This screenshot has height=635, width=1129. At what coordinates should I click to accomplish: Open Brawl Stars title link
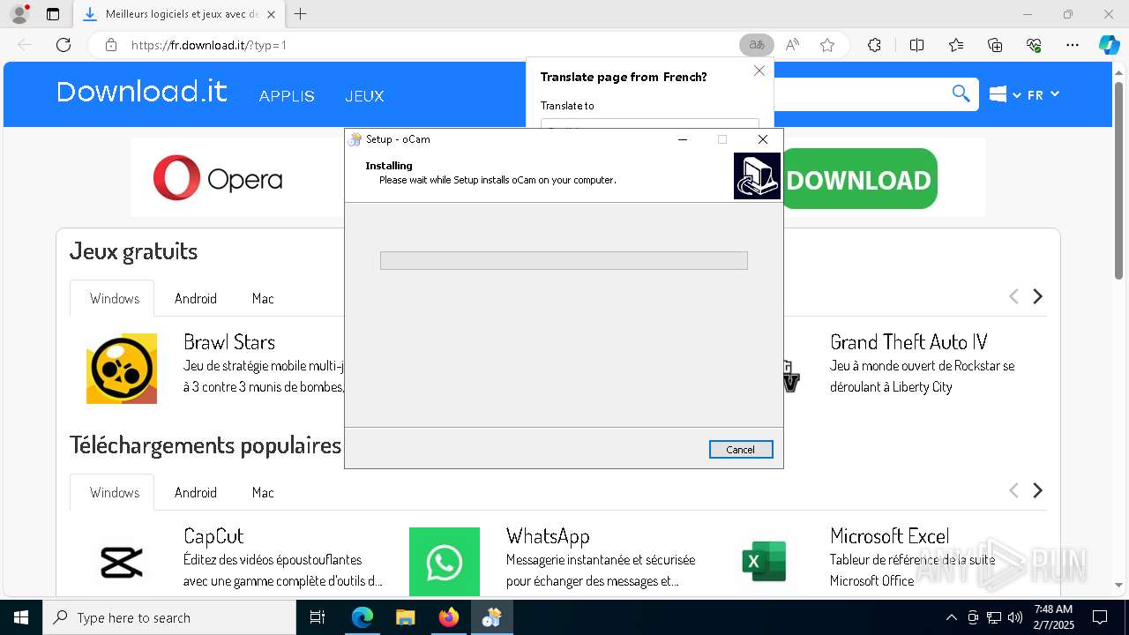(x=229, y=342)
